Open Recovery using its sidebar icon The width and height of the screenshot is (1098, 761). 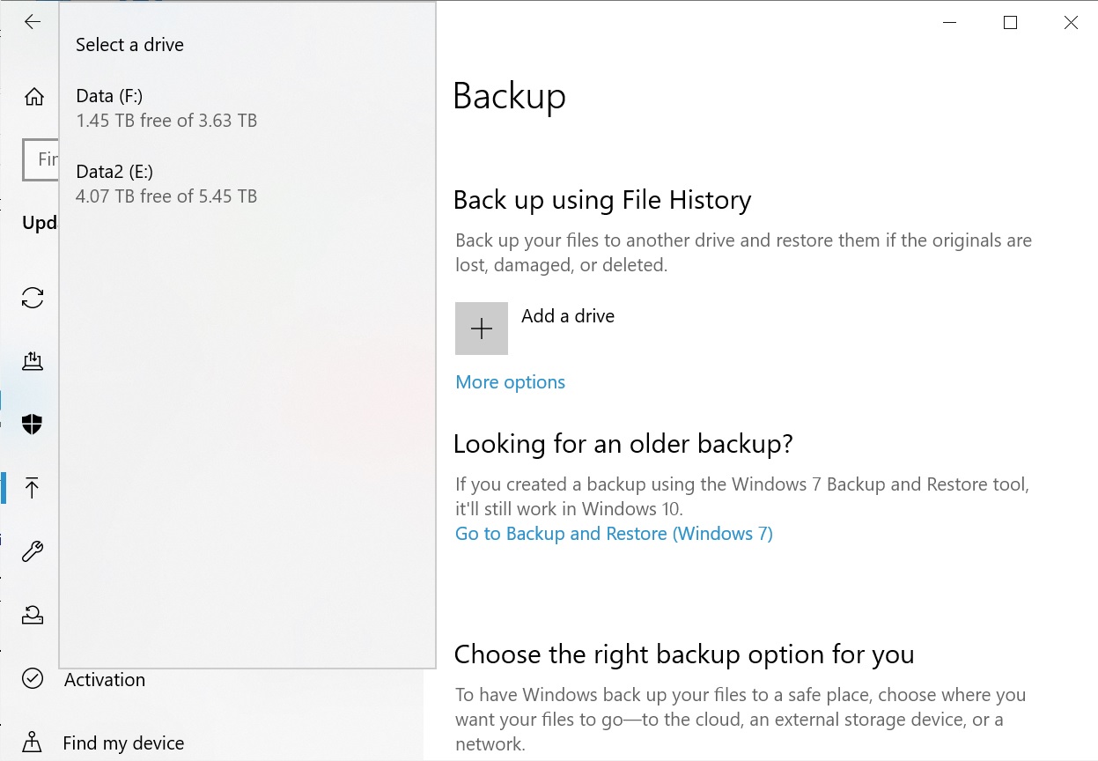tap(33, 615)
